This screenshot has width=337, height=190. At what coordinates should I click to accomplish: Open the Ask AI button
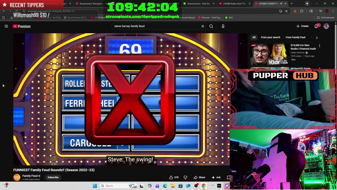click(216, 177)
